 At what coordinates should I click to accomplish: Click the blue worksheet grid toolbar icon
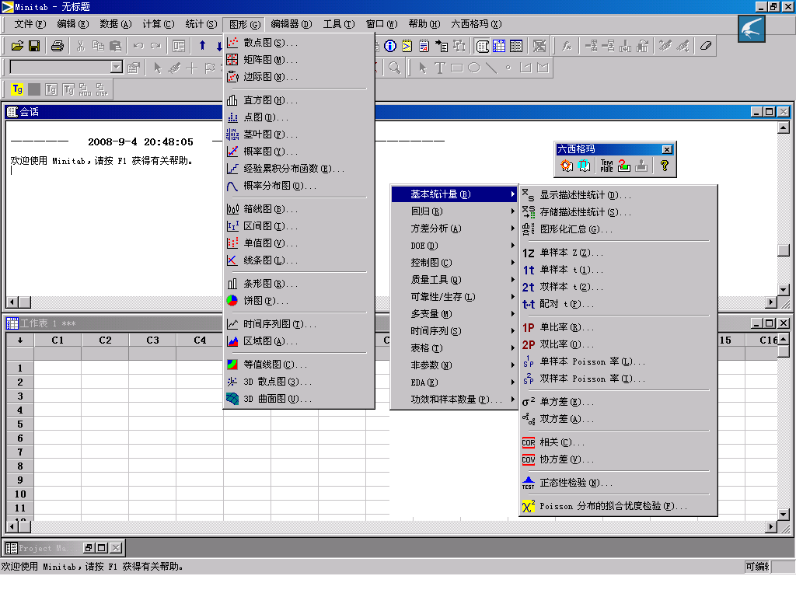499,46
